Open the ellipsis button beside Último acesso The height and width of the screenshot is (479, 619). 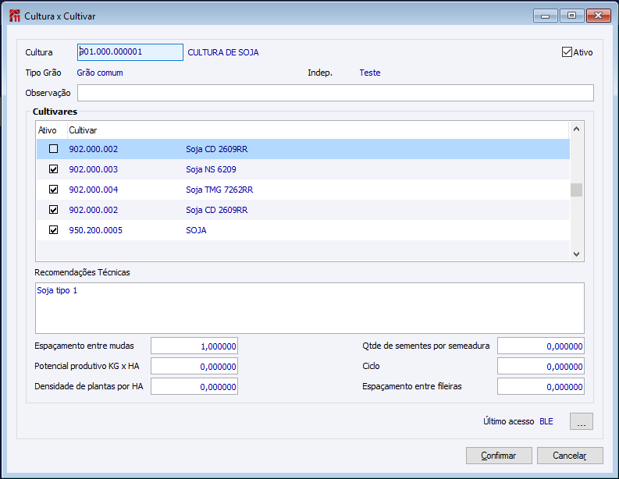(582, 421)
